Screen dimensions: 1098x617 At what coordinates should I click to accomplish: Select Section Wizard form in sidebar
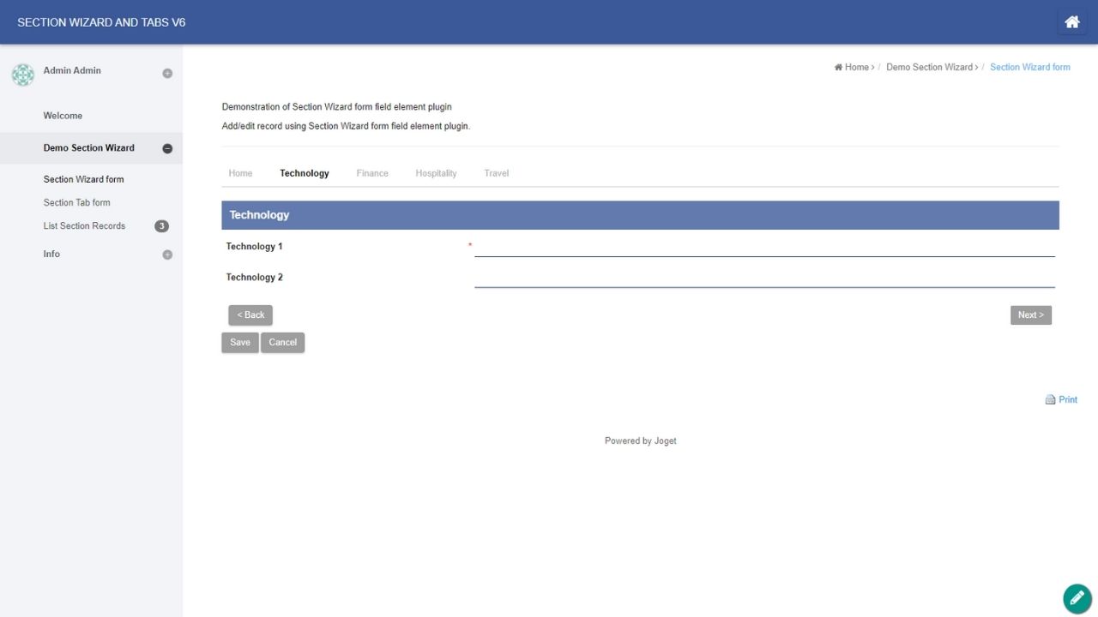point(83,180)
